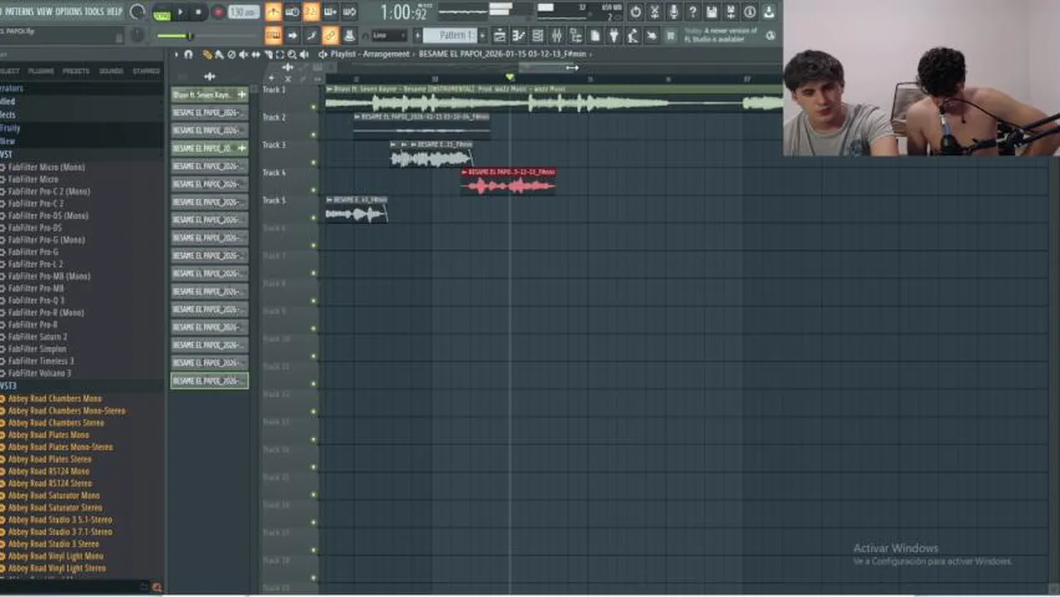
Task: Click the render/export audio icon
Action: 731,12
